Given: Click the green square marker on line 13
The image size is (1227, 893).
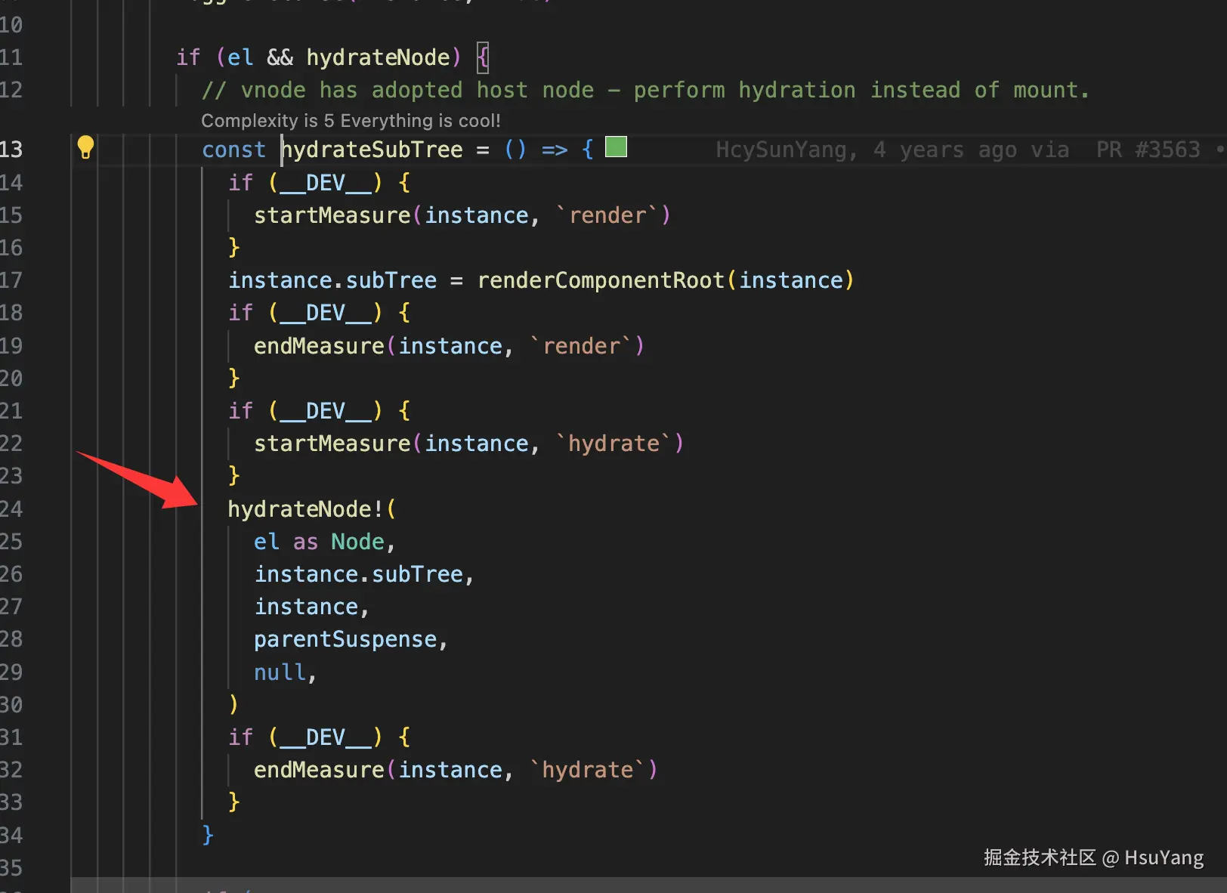Looking at the screenshot, I should 617,147.
